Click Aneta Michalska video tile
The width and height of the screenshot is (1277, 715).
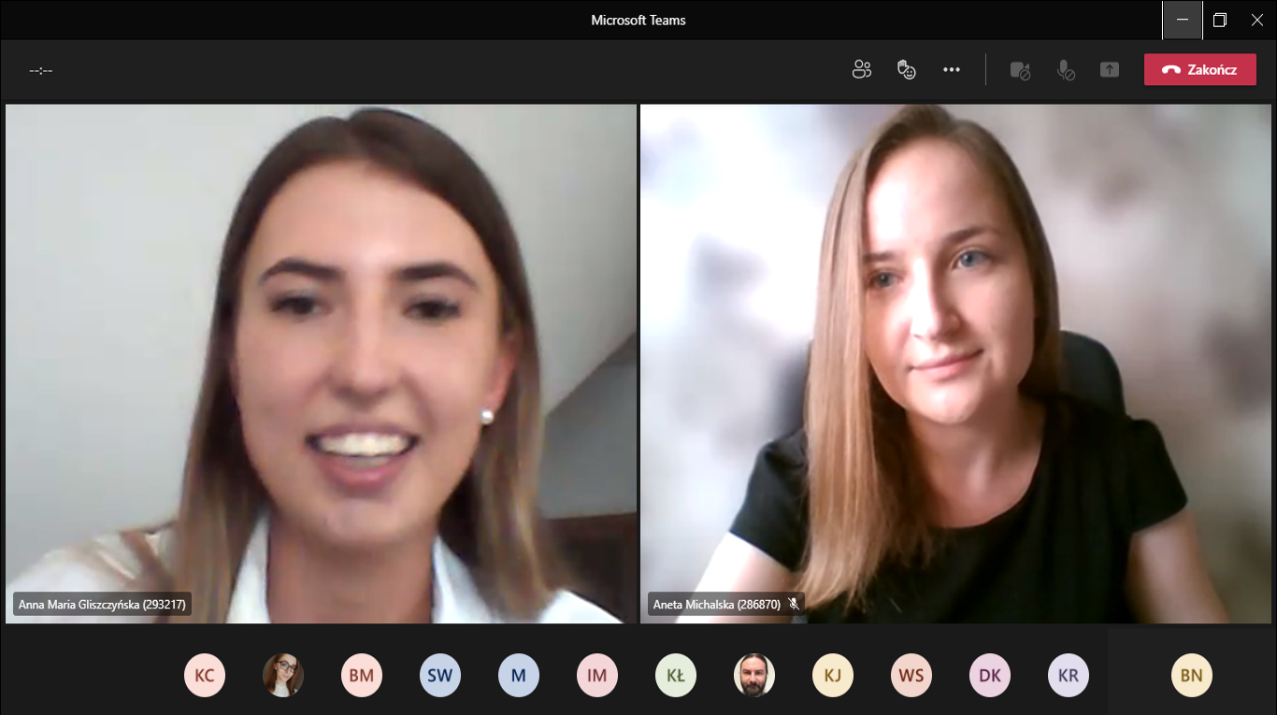tap(955, 364)
